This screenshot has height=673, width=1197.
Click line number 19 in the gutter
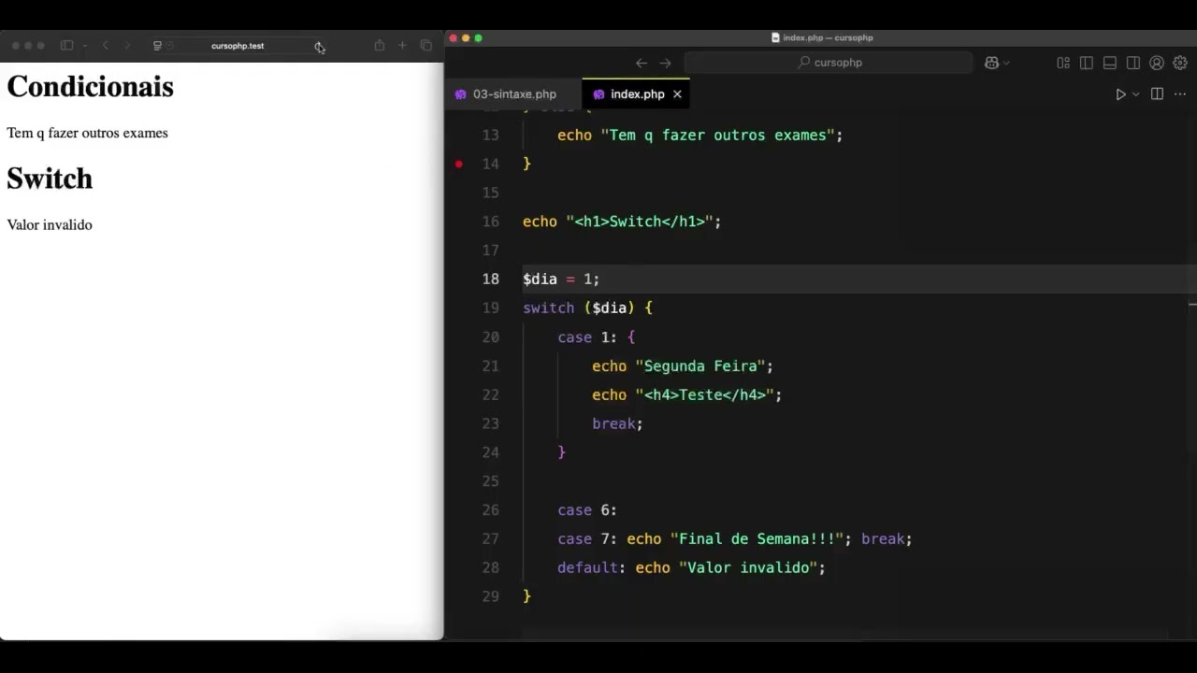tap(491, 308)
